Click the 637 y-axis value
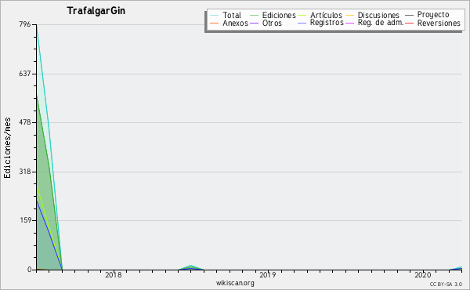 click(x=25, y=74)
